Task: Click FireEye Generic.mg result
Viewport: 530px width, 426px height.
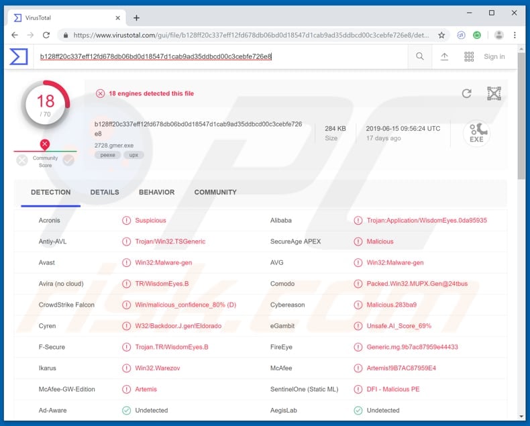Action: pyautogui.click(x=413, y=347)
